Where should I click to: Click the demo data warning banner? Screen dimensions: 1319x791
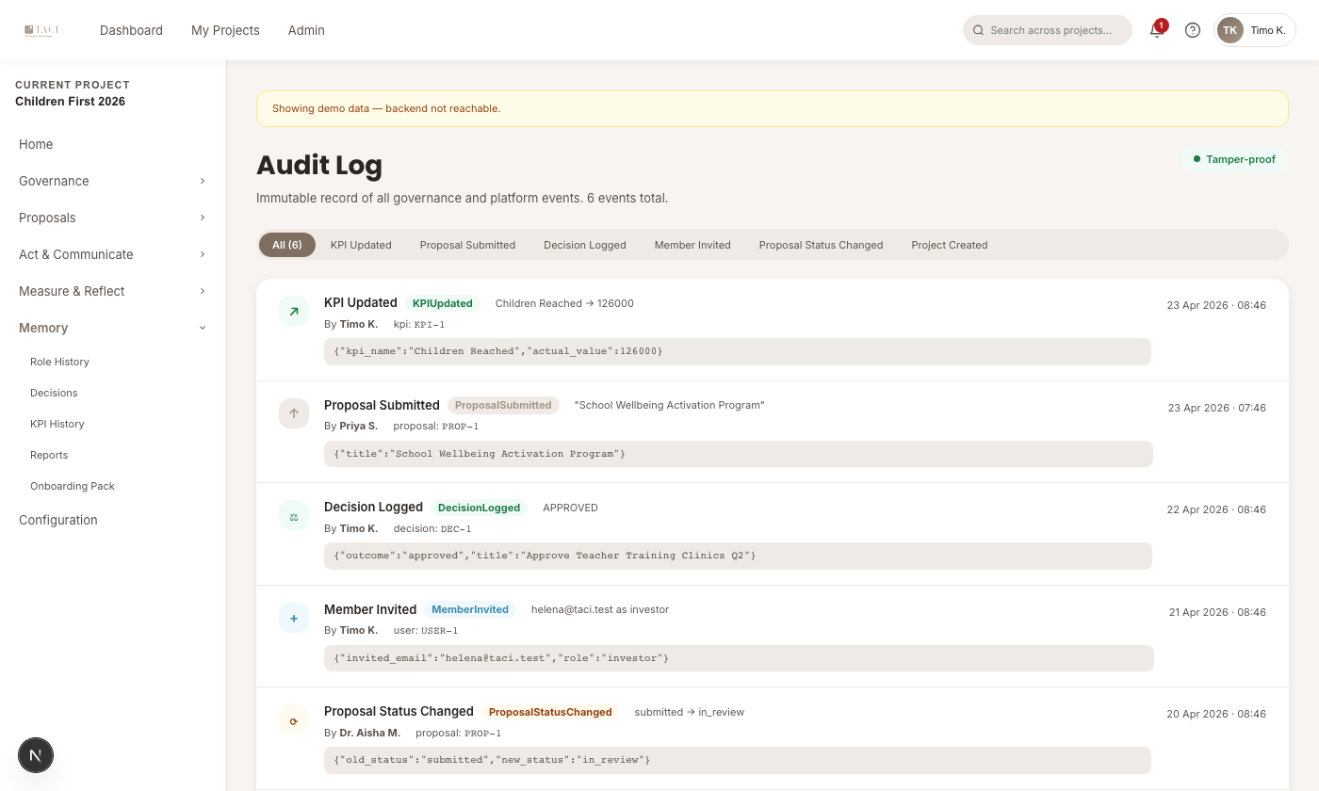coord(773,108)
